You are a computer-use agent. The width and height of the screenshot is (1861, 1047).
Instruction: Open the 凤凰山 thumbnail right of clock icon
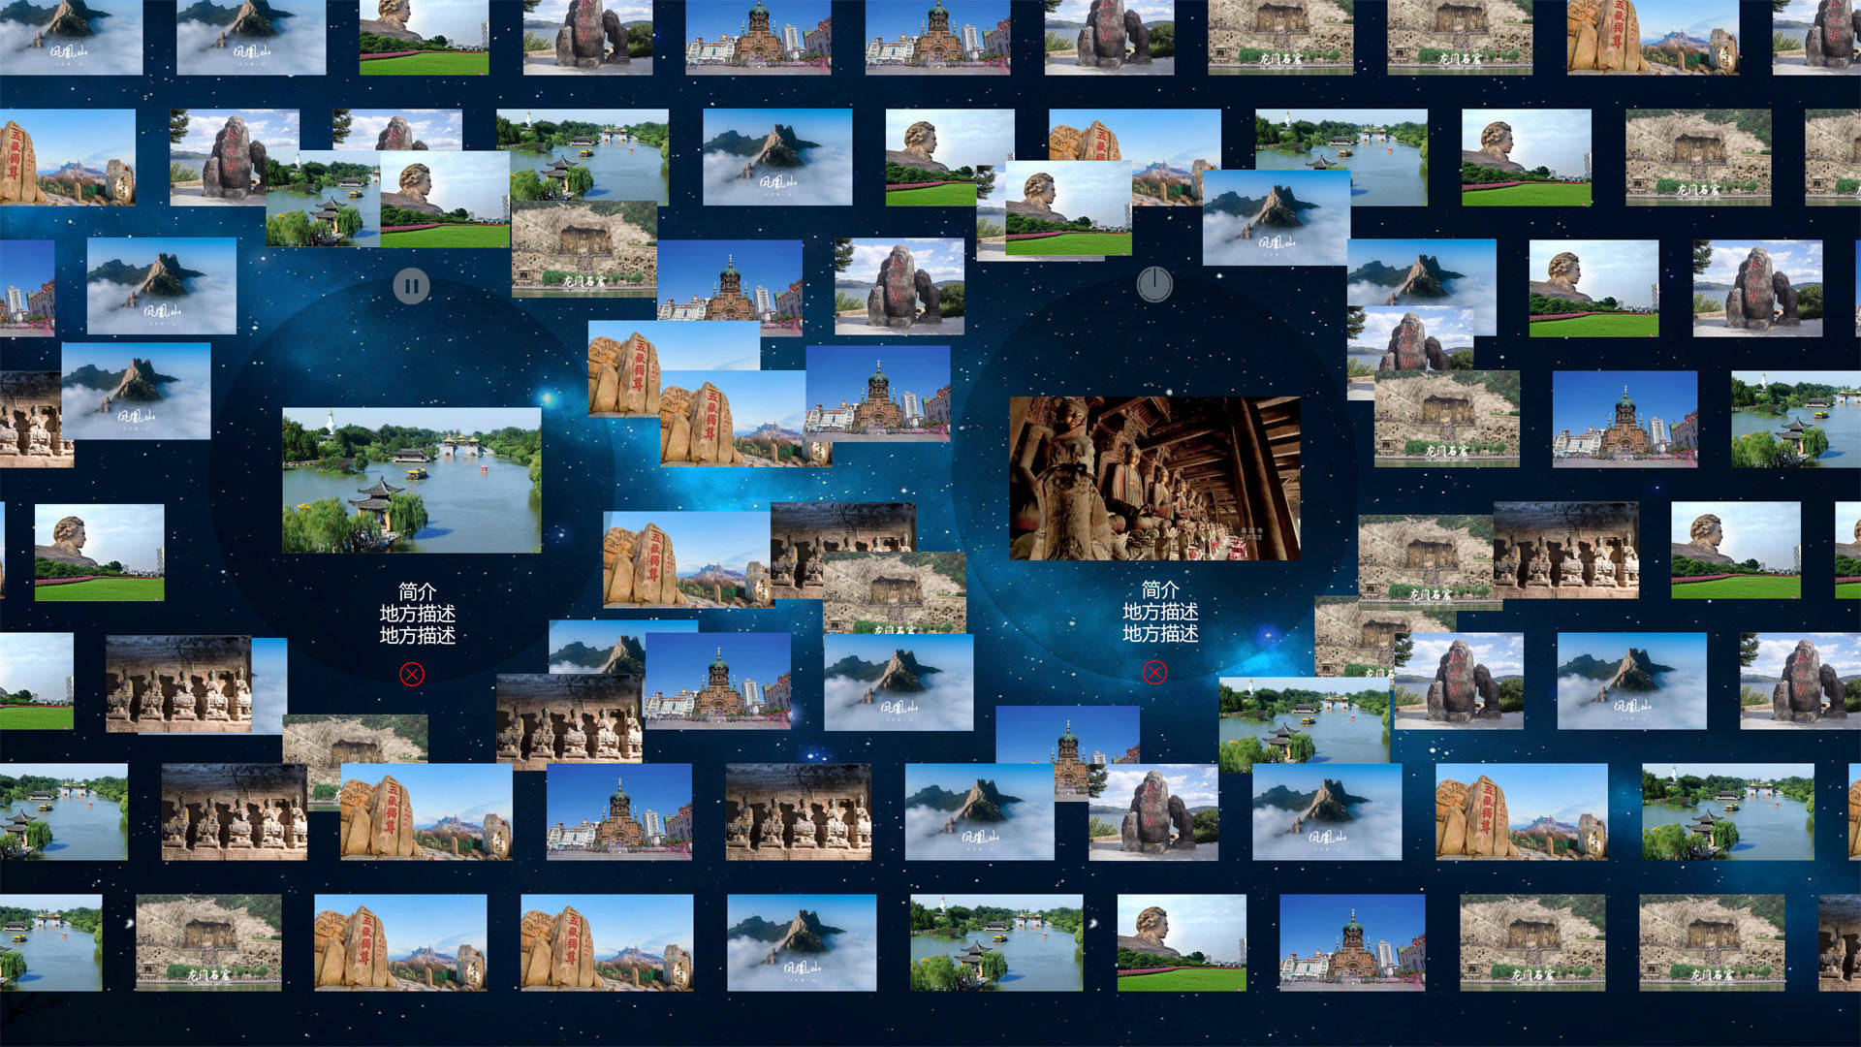pyautogui.click(x=1275, y=217)
